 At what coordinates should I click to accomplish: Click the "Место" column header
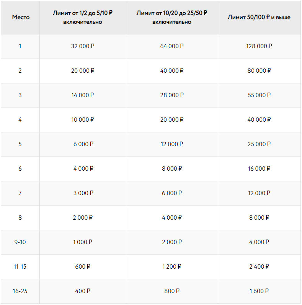coord(20,18)
